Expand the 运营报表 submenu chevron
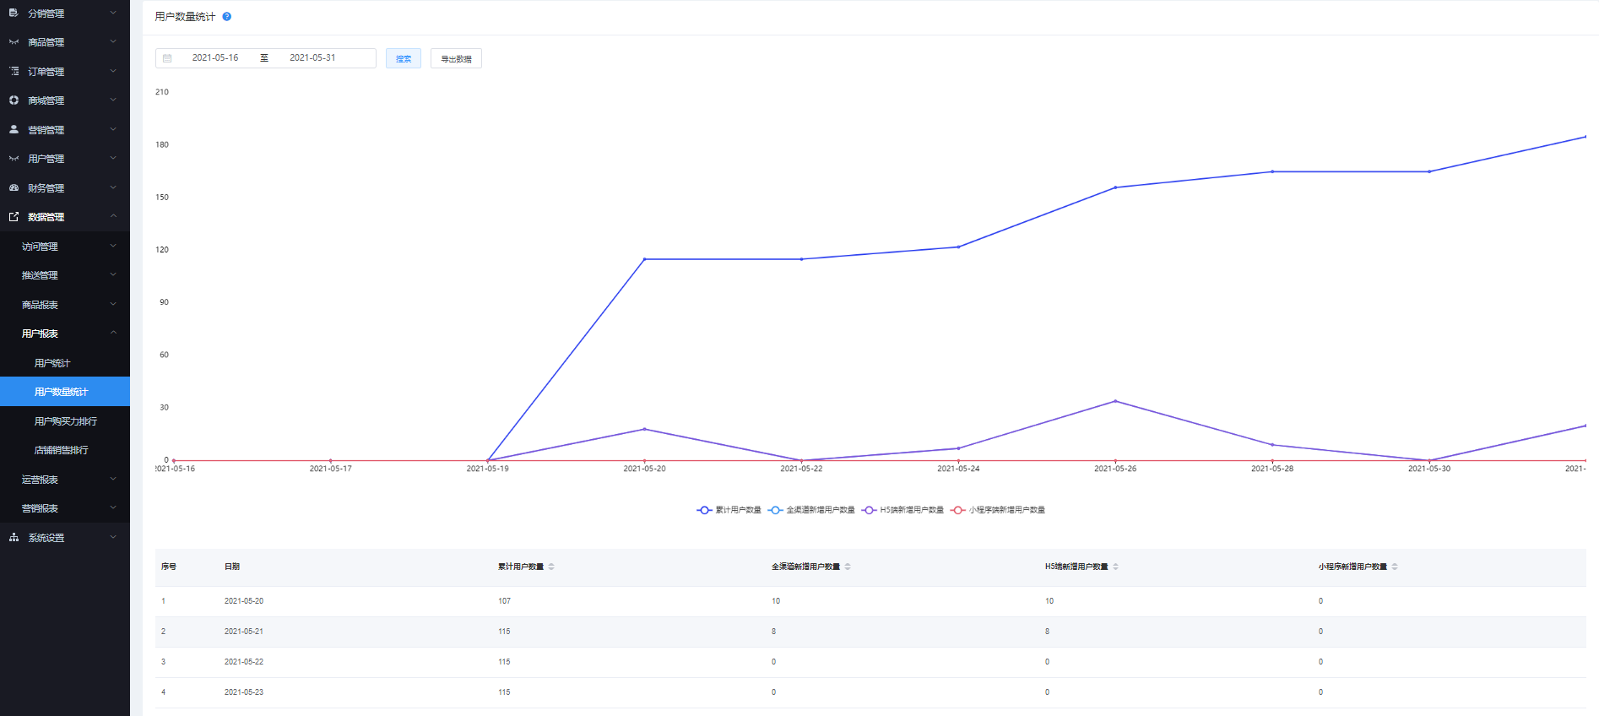1599x716 pixels. pos(113,480)
